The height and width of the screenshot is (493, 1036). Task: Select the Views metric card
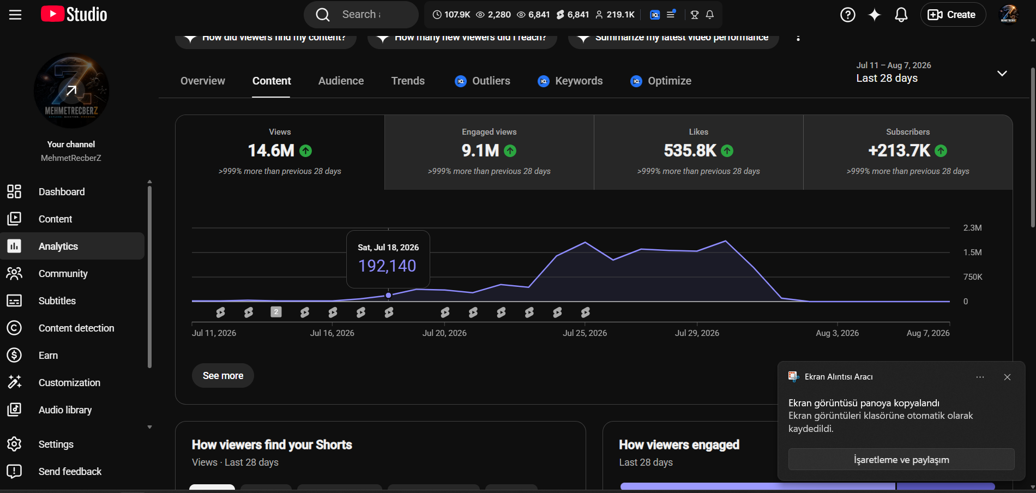280,152
